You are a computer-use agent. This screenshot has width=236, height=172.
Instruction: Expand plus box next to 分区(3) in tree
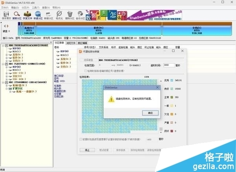[x=7, y=76]
